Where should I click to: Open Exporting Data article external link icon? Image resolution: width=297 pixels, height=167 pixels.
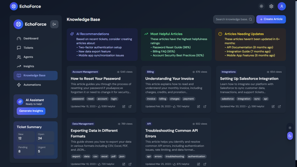point(130,164)
